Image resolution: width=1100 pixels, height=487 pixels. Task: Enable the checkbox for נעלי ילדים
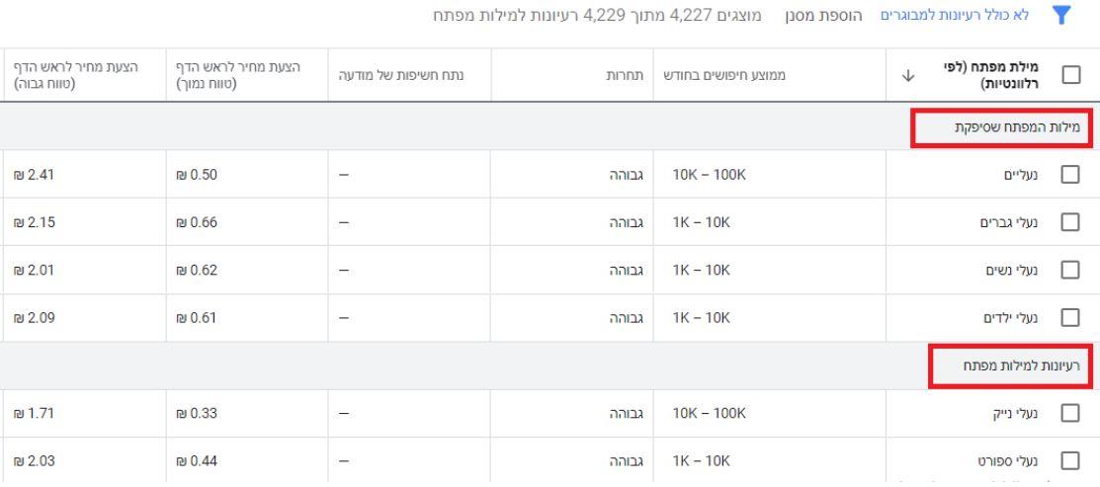coord(1069,317)
